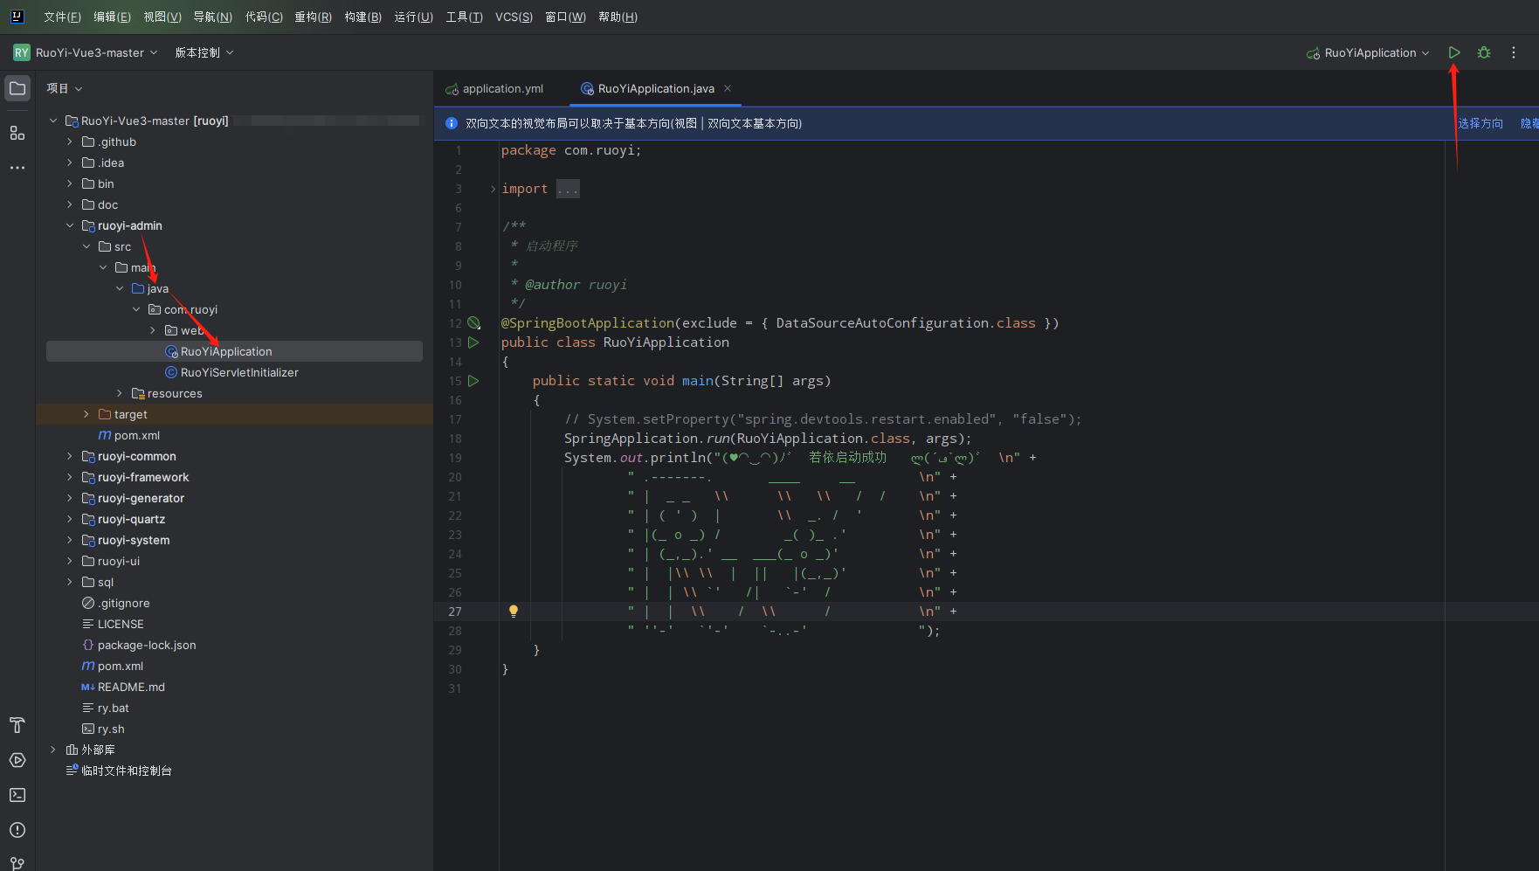Click run gutter icon on class line 13
The width and height of the screenshot is (1539, 871).
473,342
